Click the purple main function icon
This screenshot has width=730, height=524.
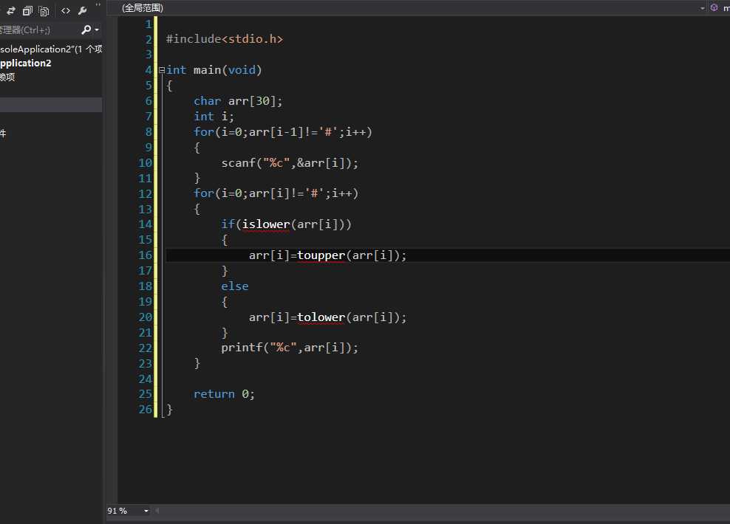(714, 7)
